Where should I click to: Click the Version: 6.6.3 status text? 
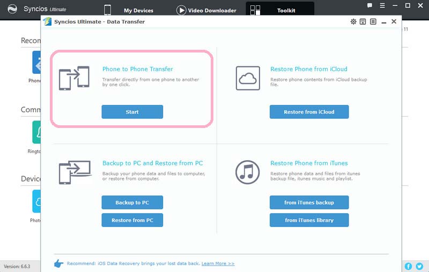point(17,266)
